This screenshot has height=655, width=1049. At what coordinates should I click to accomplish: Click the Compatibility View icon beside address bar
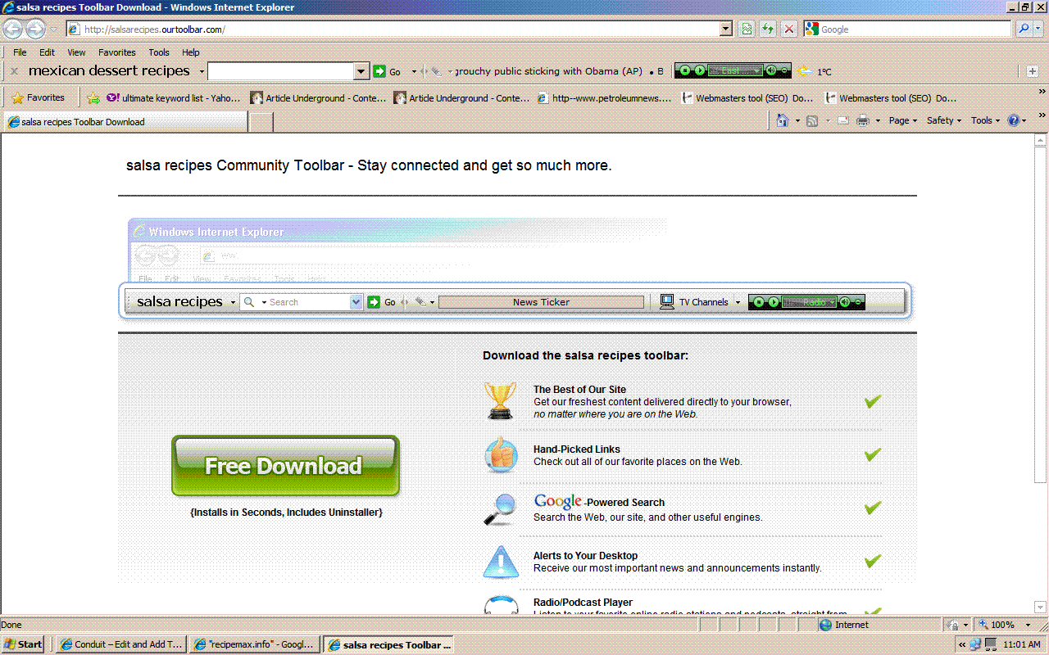(x=747, y=29)
